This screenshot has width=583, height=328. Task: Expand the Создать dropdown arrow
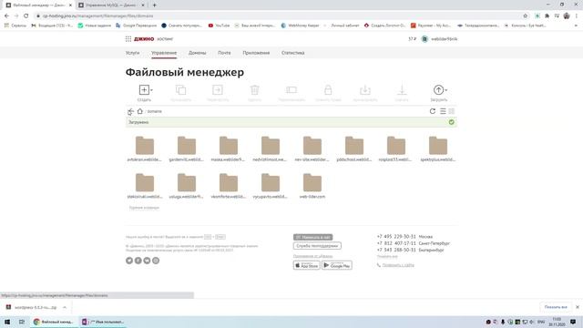(152, 90)
